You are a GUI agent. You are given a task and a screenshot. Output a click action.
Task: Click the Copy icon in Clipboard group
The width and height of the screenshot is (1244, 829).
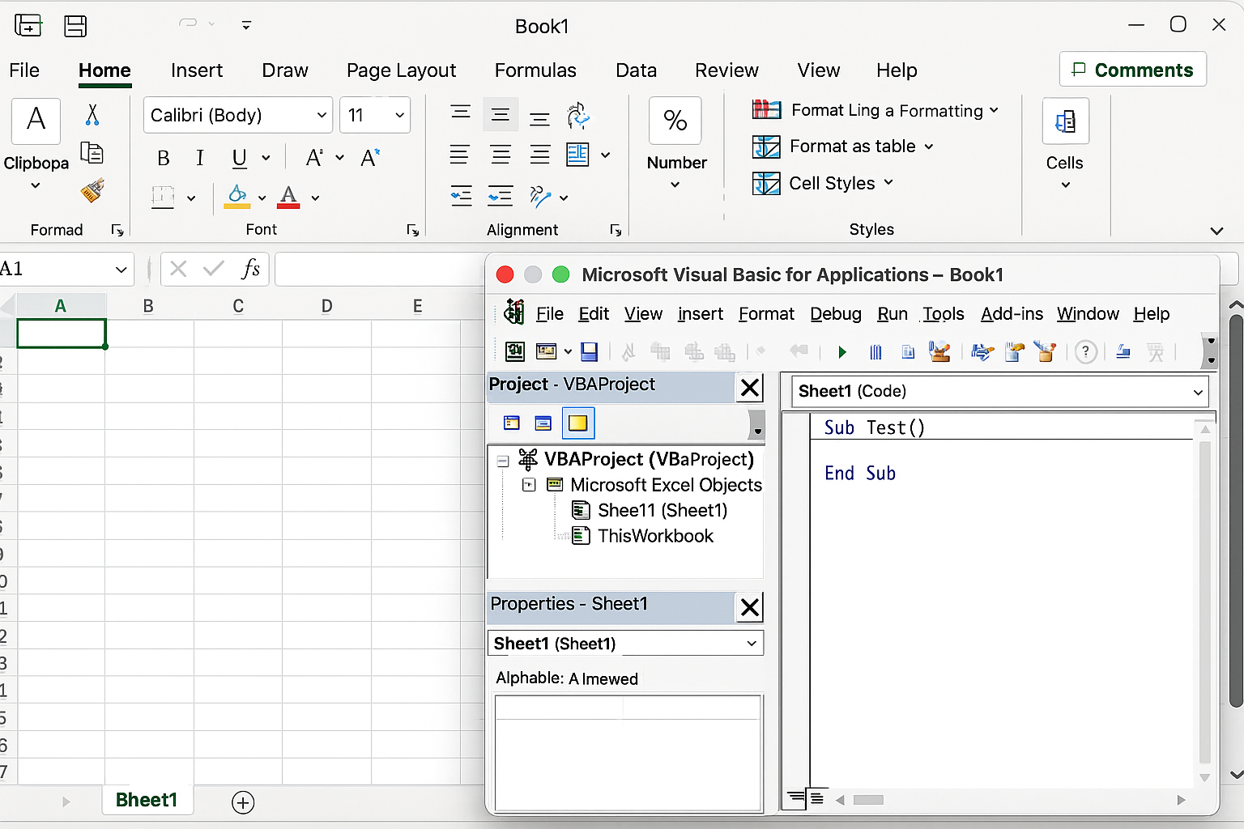tap(92, 152)
